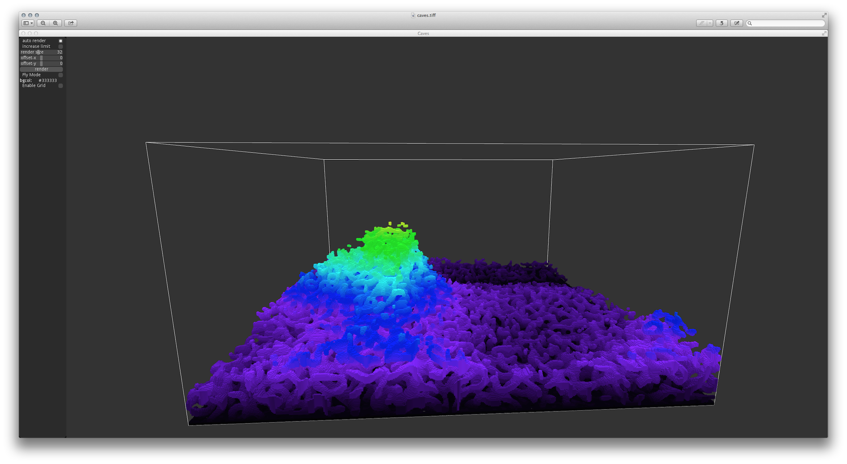Image resolution: width=847 pixels, height=464 pixels.
Task: Click the bgcol #333333 color field
Action: (47, 80)
